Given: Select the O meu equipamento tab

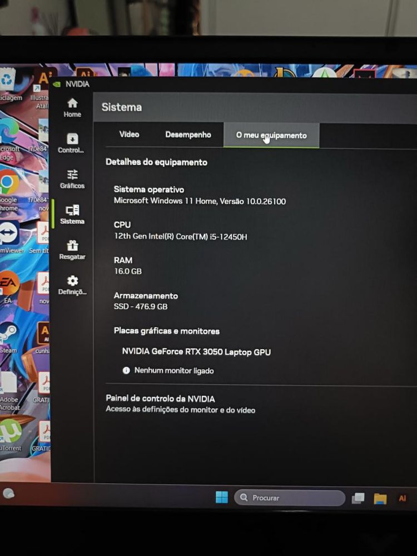Looking at the screenshot, I should pos(271,135).
